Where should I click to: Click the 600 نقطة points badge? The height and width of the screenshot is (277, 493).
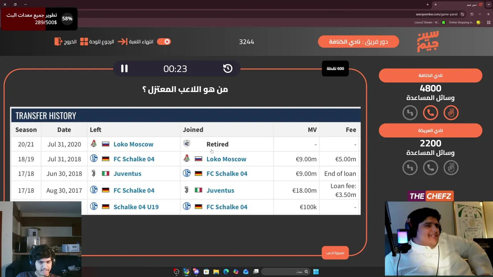click(335, 68)
